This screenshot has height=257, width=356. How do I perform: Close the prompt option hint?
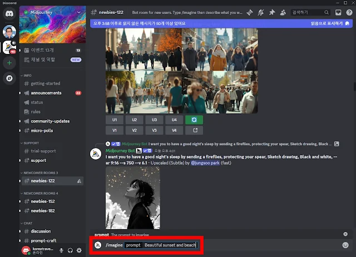pyautogui.click(x=345, y=234)
